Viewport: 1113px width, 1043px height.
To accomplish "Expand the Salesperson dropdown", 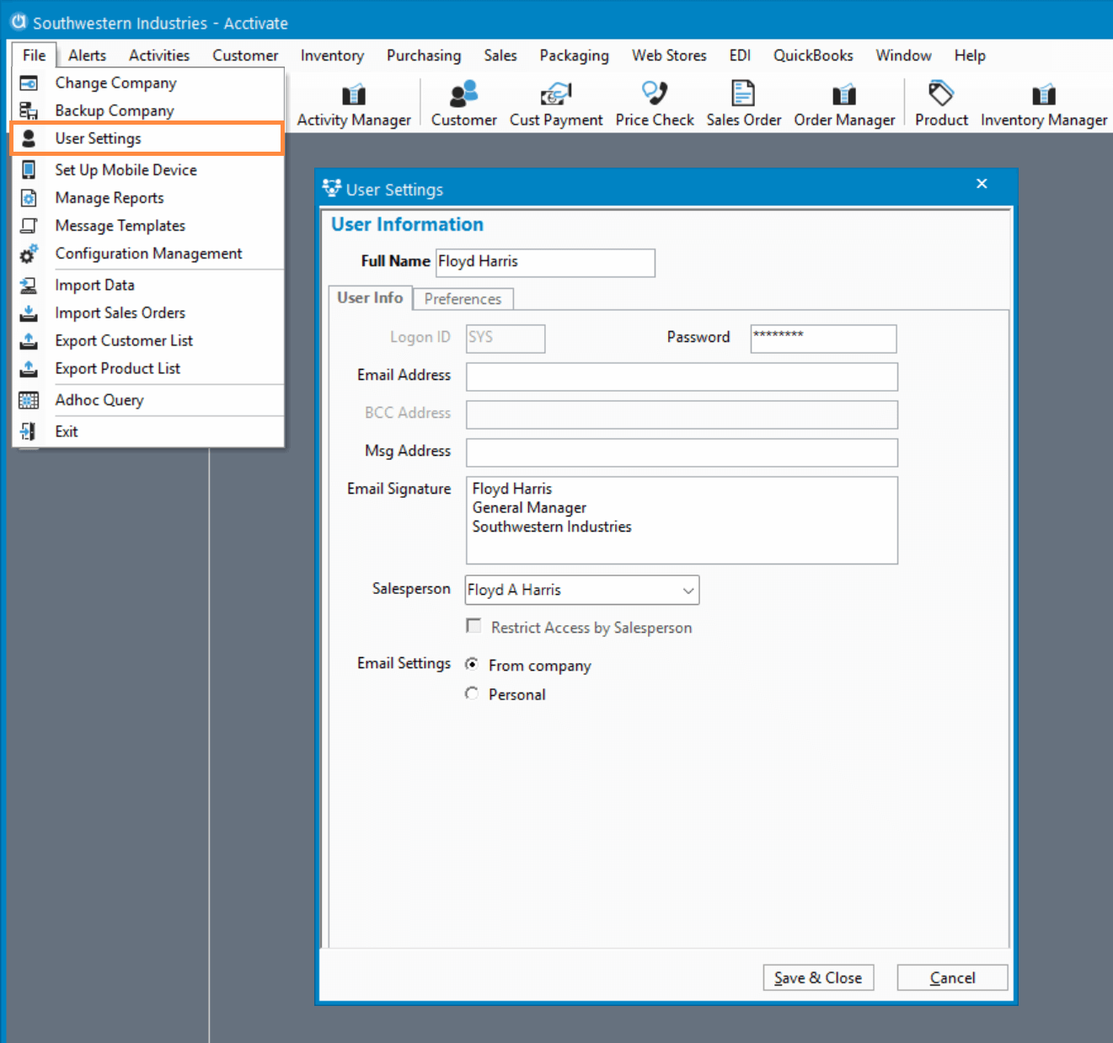I will tap(688, 591).
